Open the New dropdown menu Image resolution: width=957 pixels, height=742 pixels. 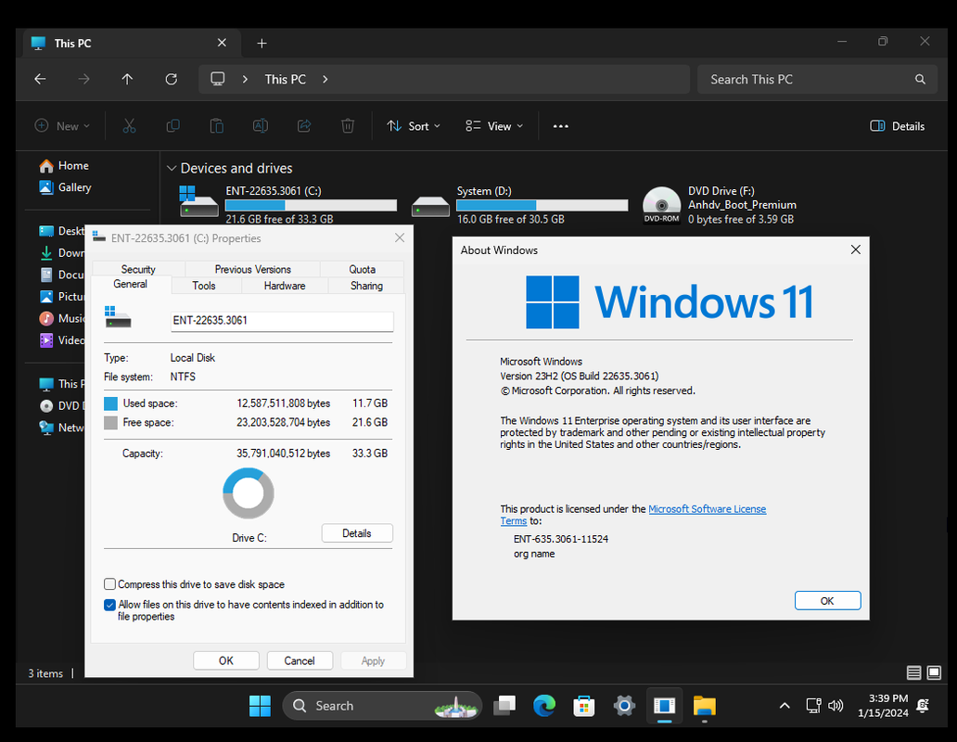[62, 126]
